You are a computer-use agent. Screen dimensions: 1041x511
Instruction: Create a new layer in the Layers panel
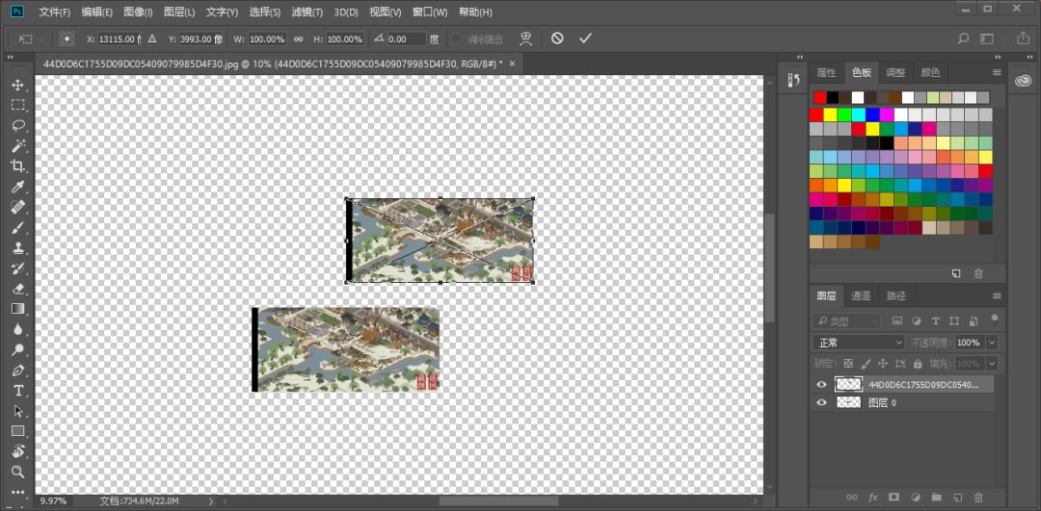click(957, 498)
